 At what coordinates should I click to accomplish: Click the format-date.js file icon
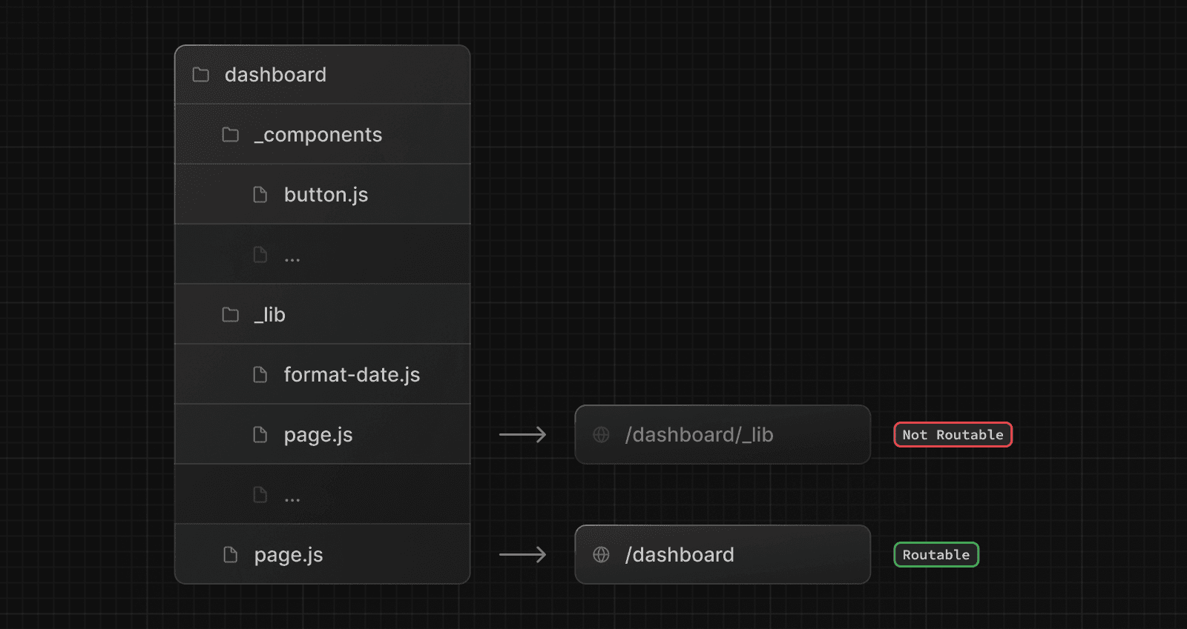tap(260, 375)
